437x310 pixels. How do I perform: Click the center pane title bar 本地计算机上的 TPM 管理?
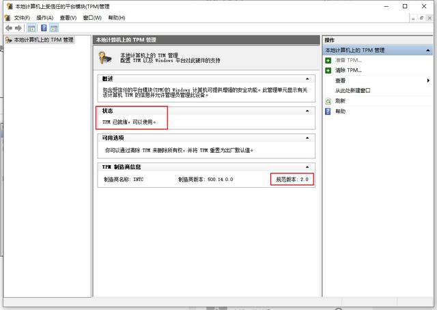206,40
